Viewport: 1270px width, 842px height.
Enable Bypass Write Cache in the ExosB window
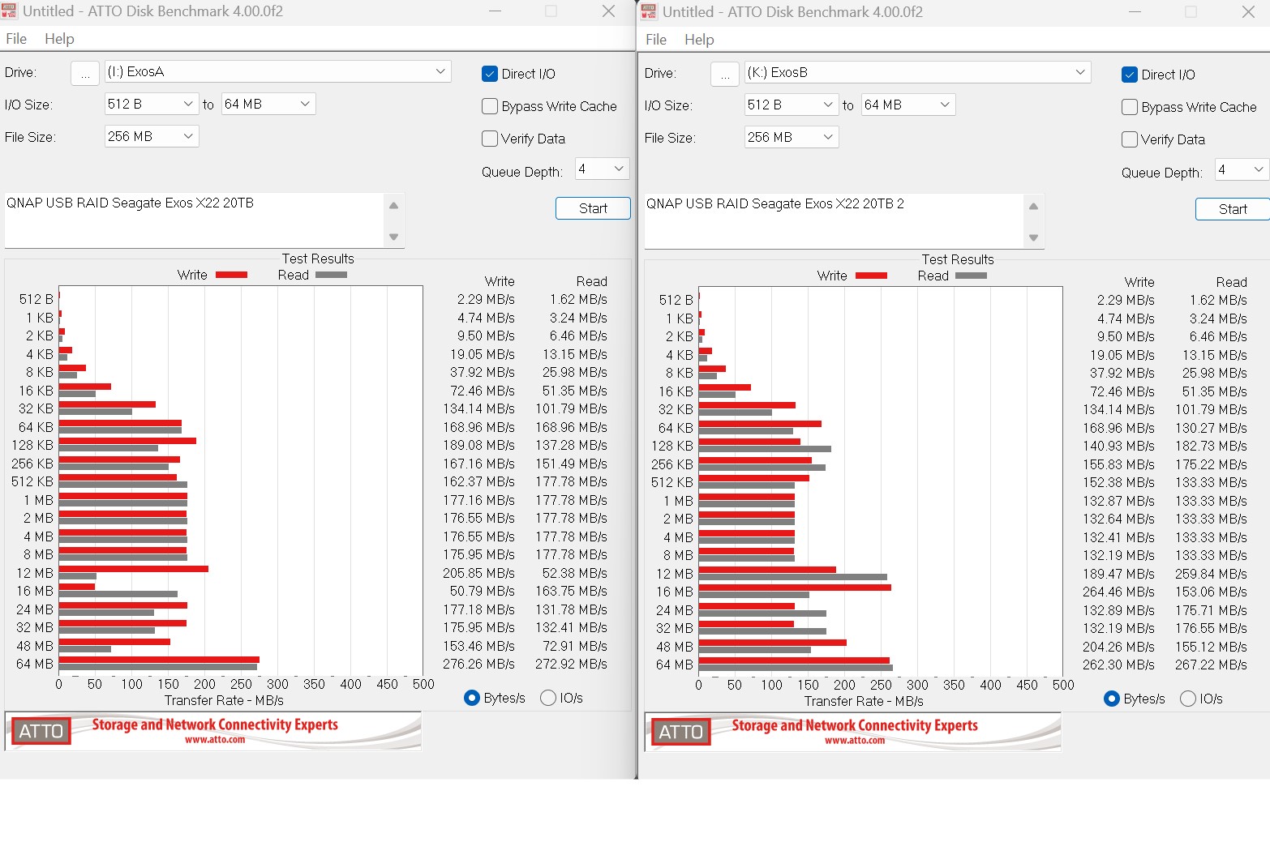click(x=1130, y=107)
